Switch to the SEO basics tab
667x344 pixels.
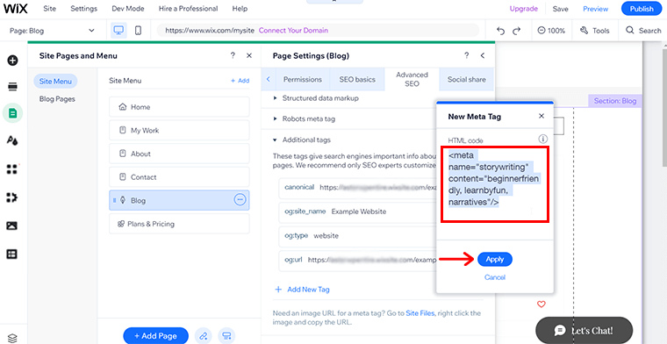(357, 79)
